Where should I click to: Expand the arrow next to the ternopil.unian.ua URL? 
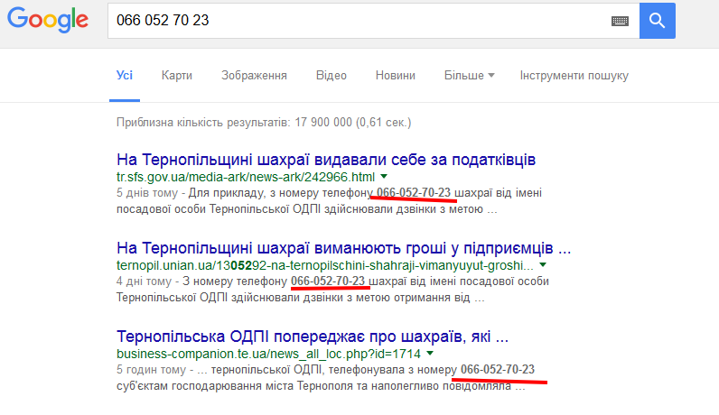tap(543, 264)
